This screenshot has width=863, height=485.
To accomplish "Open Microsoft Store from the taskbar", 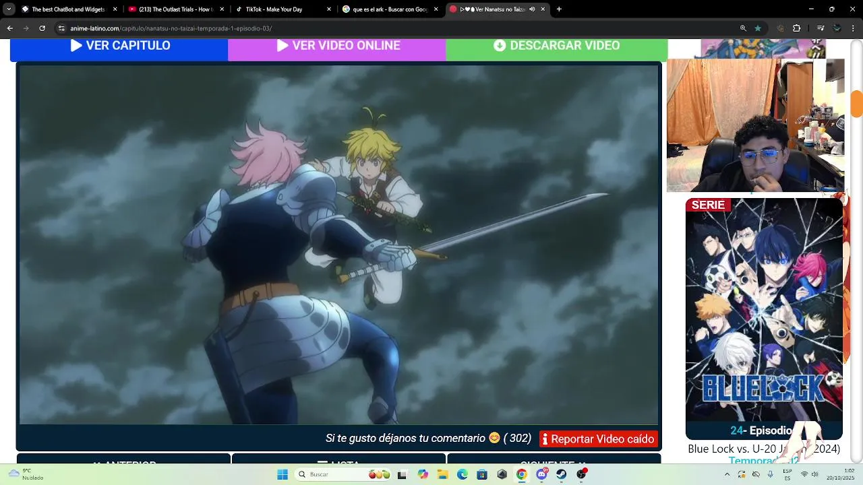I will [482, 474].
